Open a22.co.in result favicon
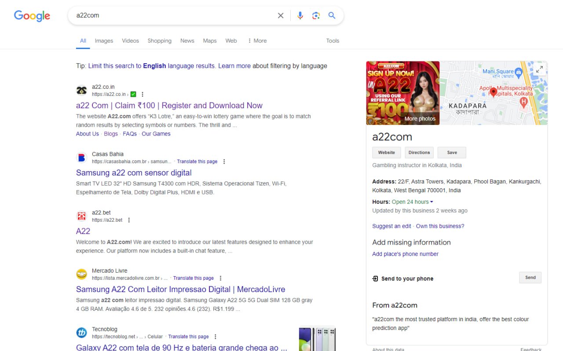This screenshot has height=351, width=563. tap(82, 91)
